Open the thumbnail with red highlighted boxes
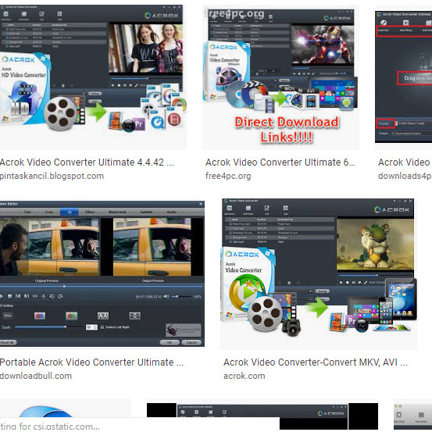Viewport: 432px width, 432px height. pyautogui.click(x=403, y=77)
